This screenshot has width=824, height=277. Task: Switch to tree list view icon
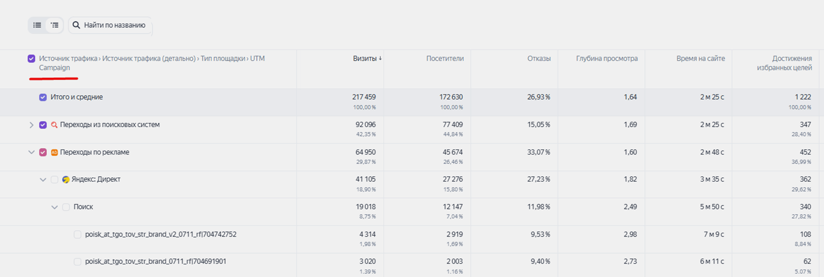55,25
